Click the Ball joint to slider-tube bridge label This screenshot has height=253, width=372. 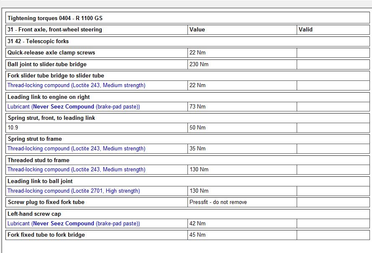(x=47, y=65)
